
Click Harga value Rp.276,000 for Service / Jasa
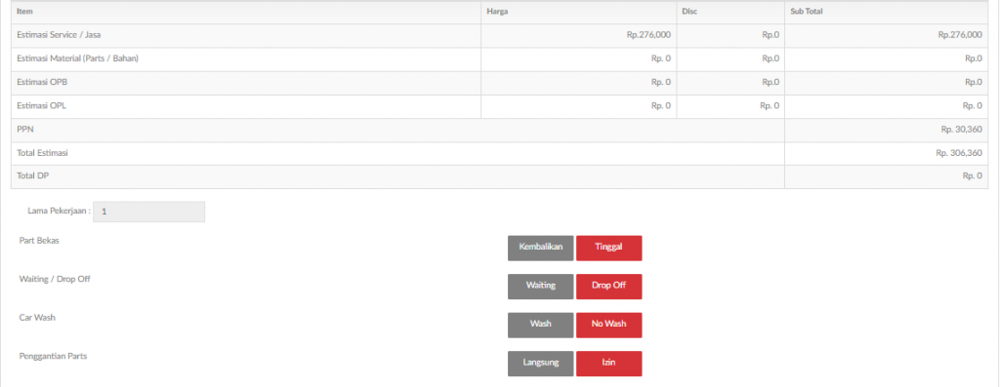click(648, 35)
